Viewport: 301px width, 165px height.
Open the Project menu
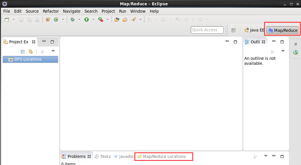click(108, 11)
